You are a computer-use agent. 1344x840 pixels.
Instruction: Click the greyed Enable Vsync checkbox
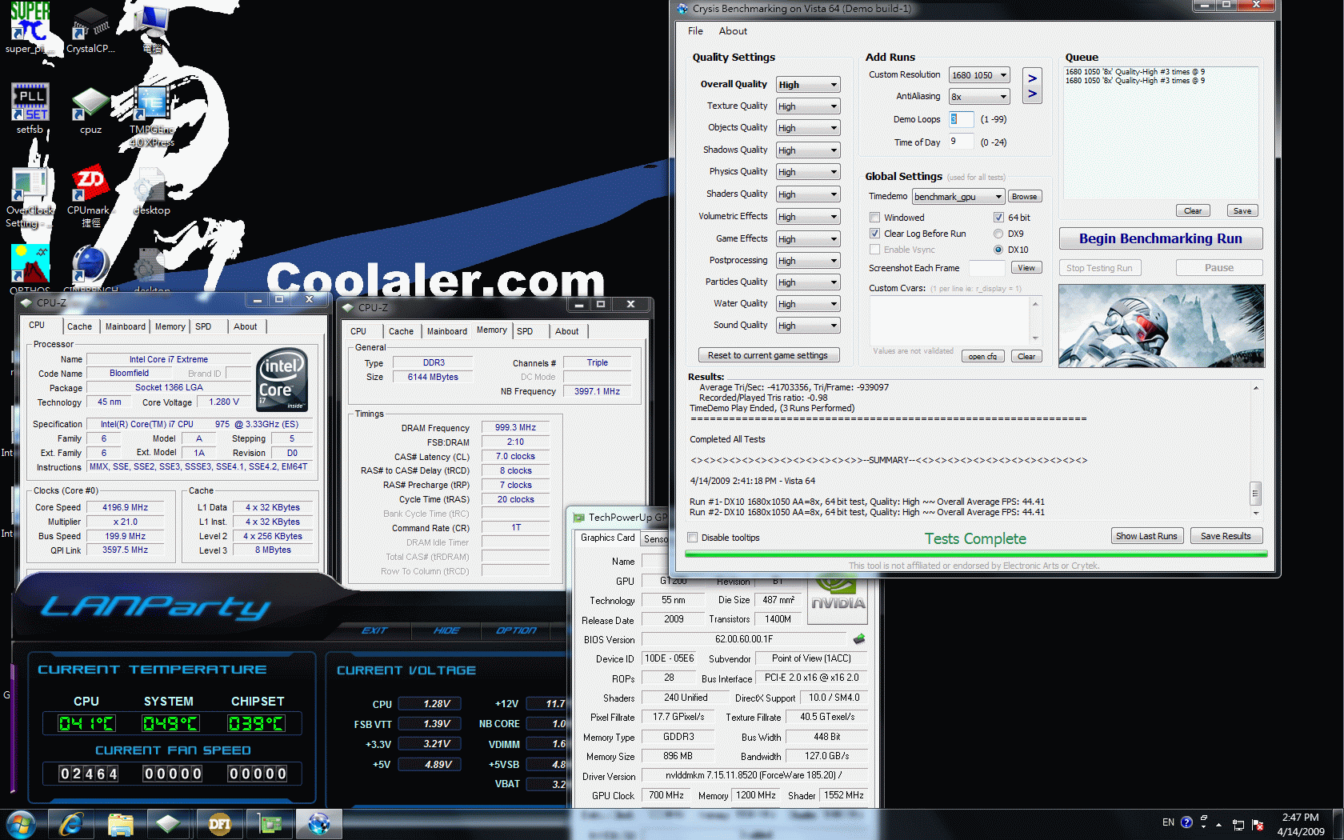874,250
